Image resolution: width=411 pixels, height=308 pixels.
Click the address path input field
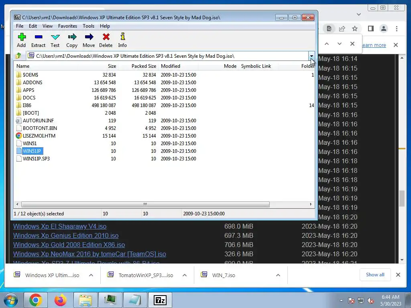click(168, 56)
